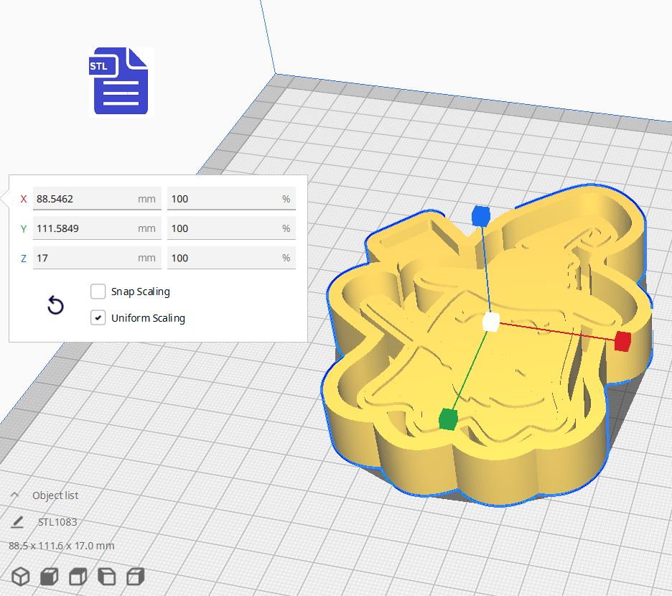The width and height of the screenshot is (672, 596).
Task: Click the reset scale arrow icon
Action: (55, 305)
